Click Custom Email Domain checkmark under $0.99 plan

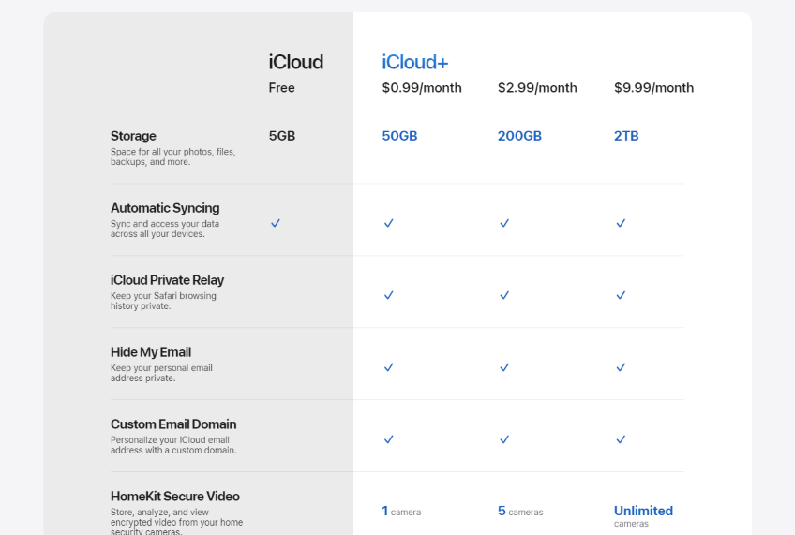point(388,439)
